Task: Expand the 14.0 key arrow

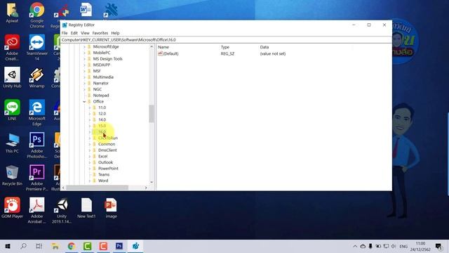Action: click(x=90, y=120)
